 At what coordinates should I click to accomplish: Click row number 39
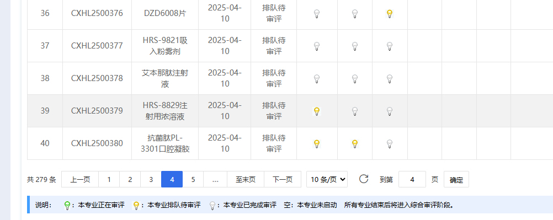tap(45, 111)
